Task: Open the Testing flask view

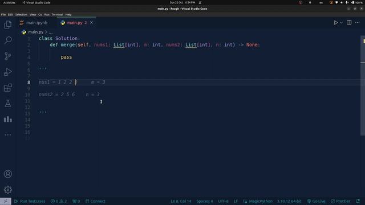Action: (x=7, y=104)
